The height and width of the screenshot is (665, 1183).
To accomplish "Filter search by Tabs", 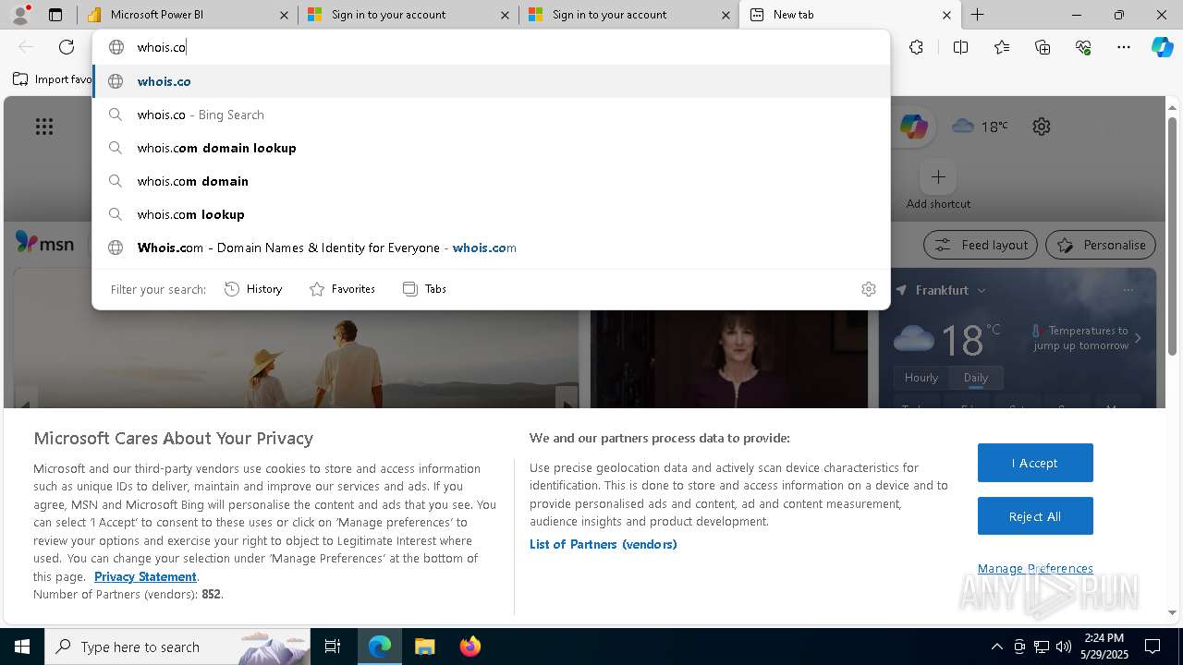I will point(425,289).
